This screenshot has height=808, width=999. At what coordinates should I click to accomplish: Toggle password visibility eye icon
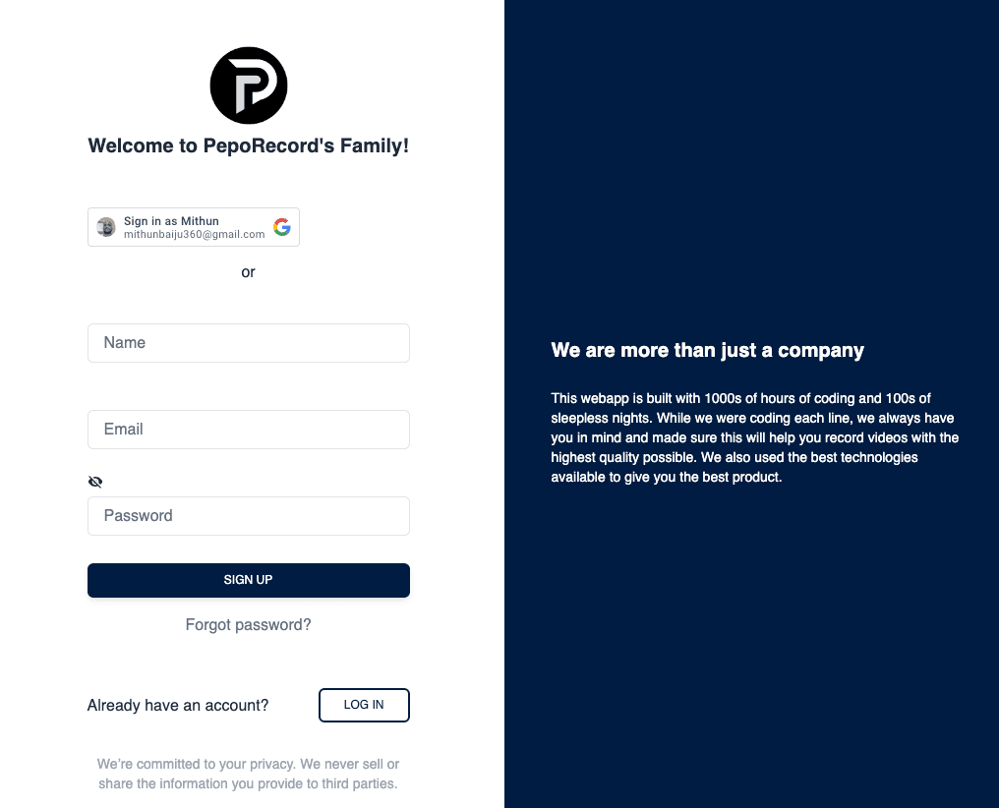pos(95,482)
